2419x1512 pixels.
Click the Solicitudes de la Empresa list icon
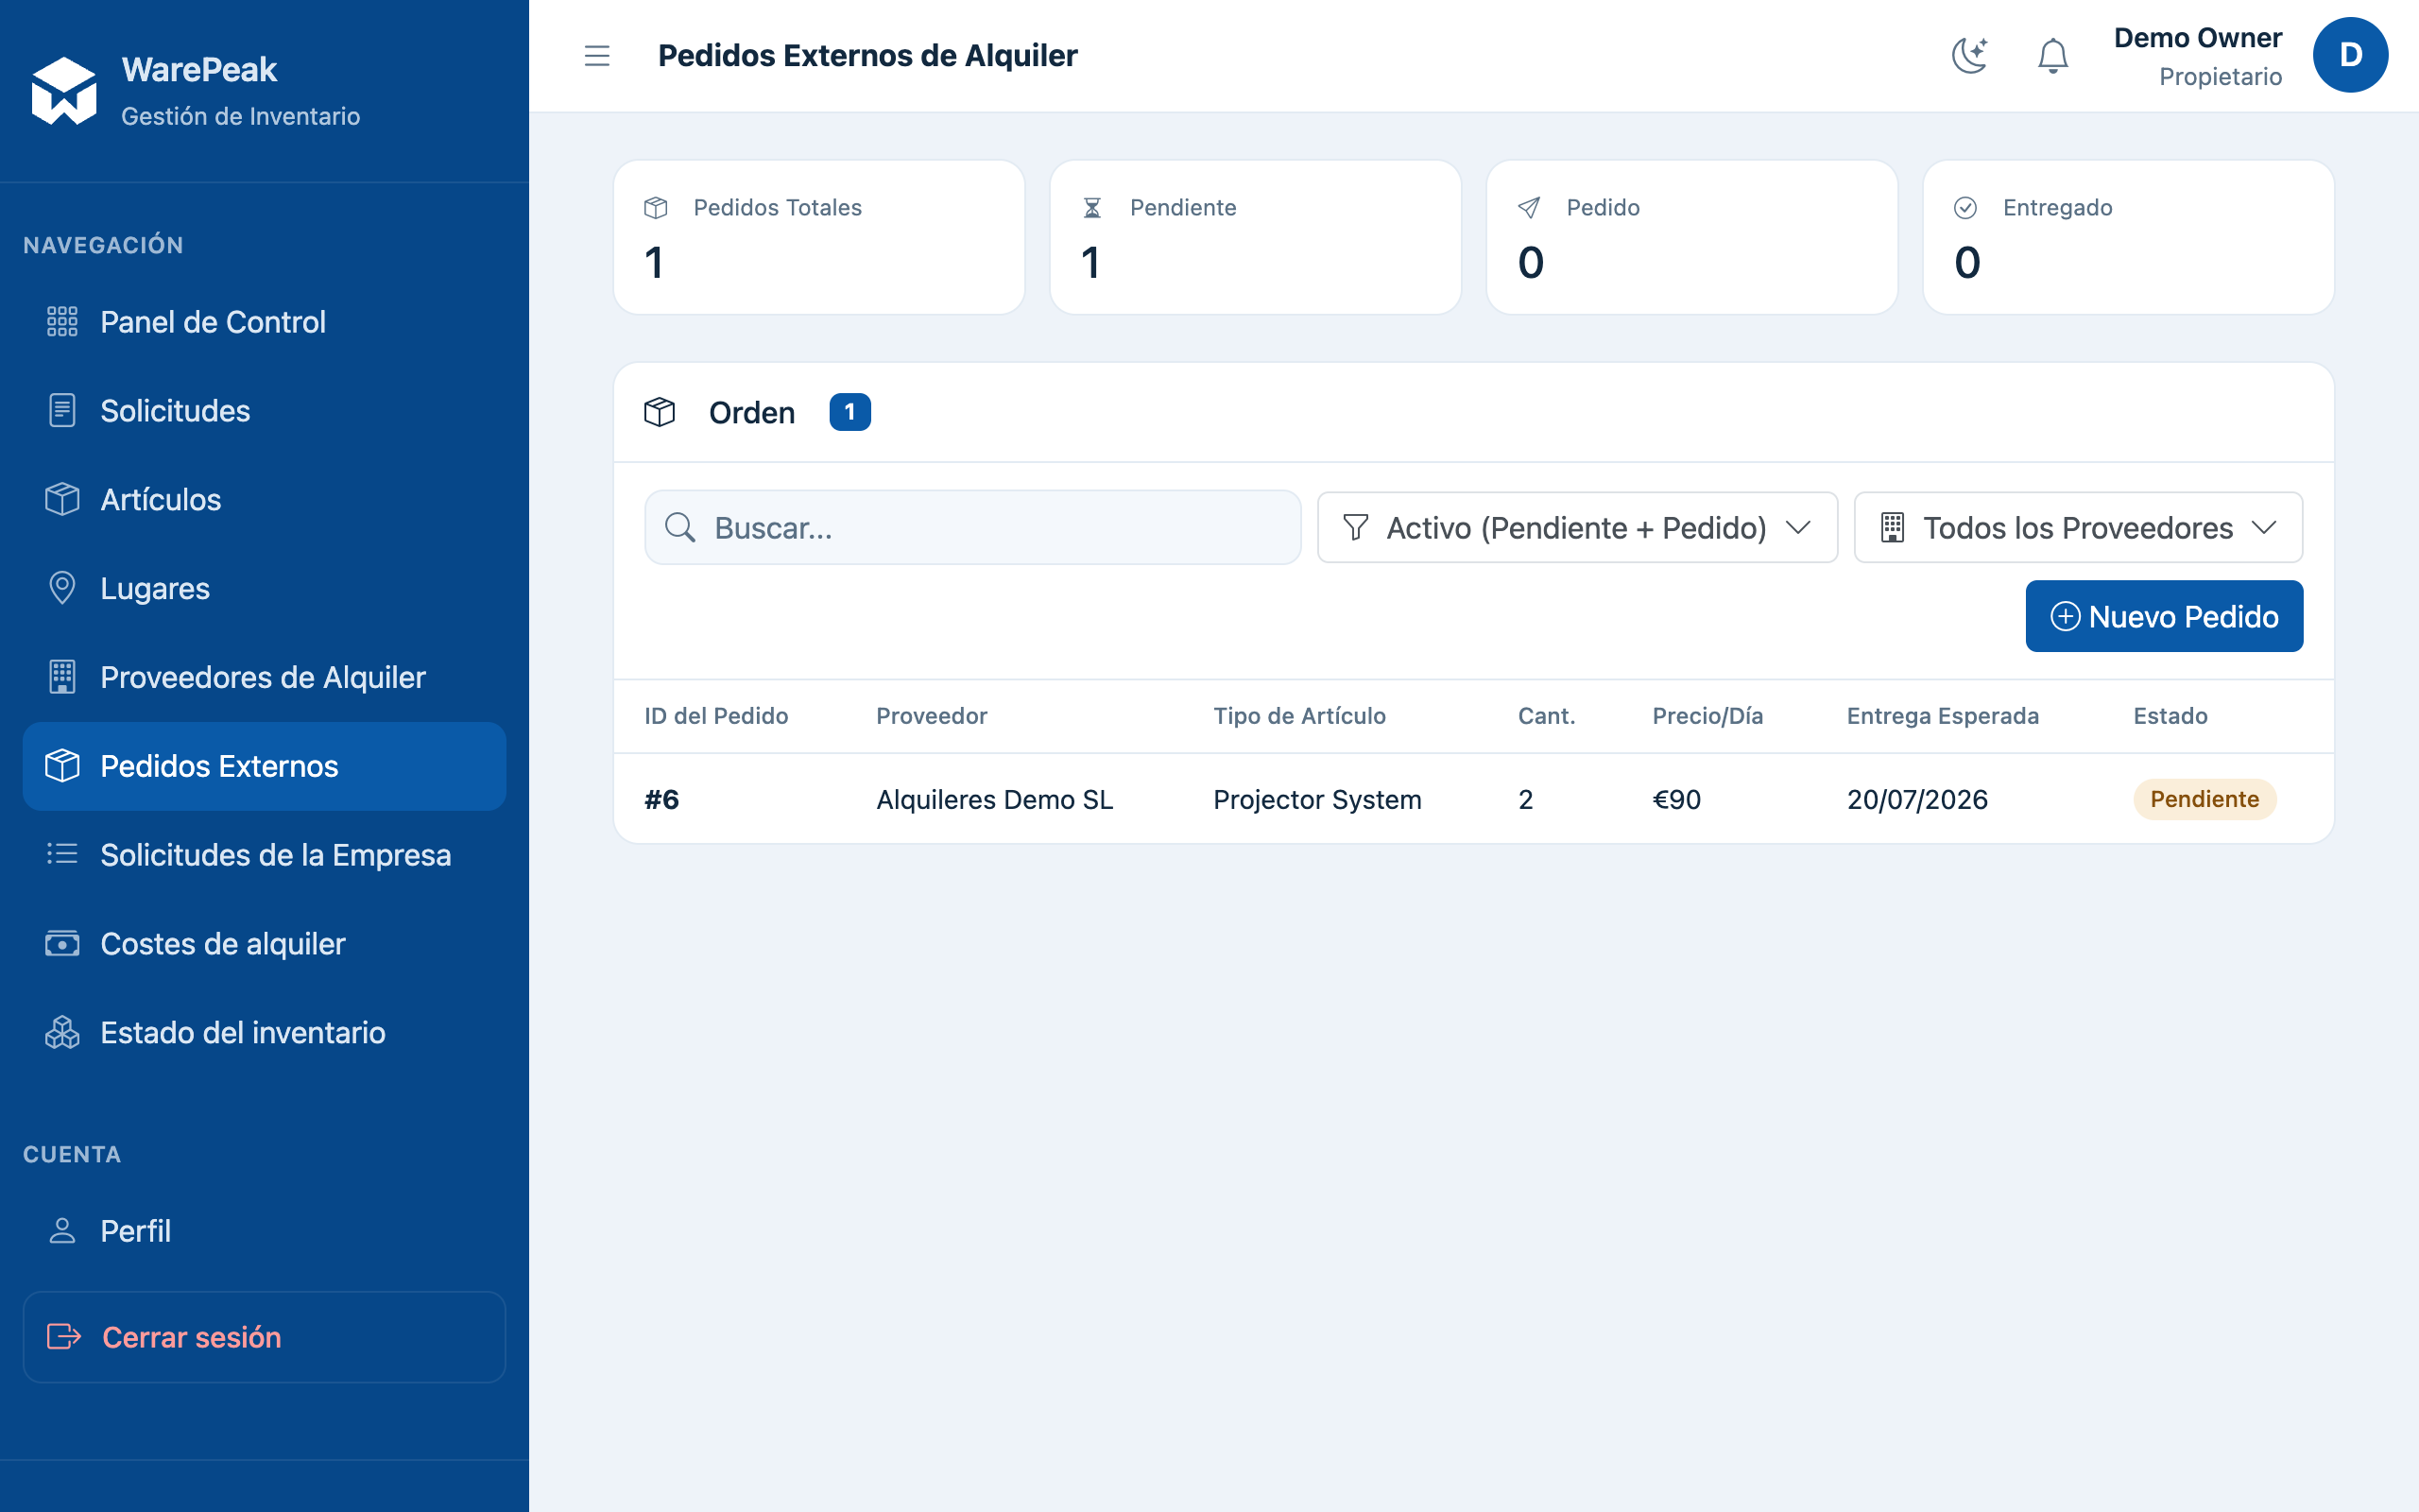pos(62,854)
